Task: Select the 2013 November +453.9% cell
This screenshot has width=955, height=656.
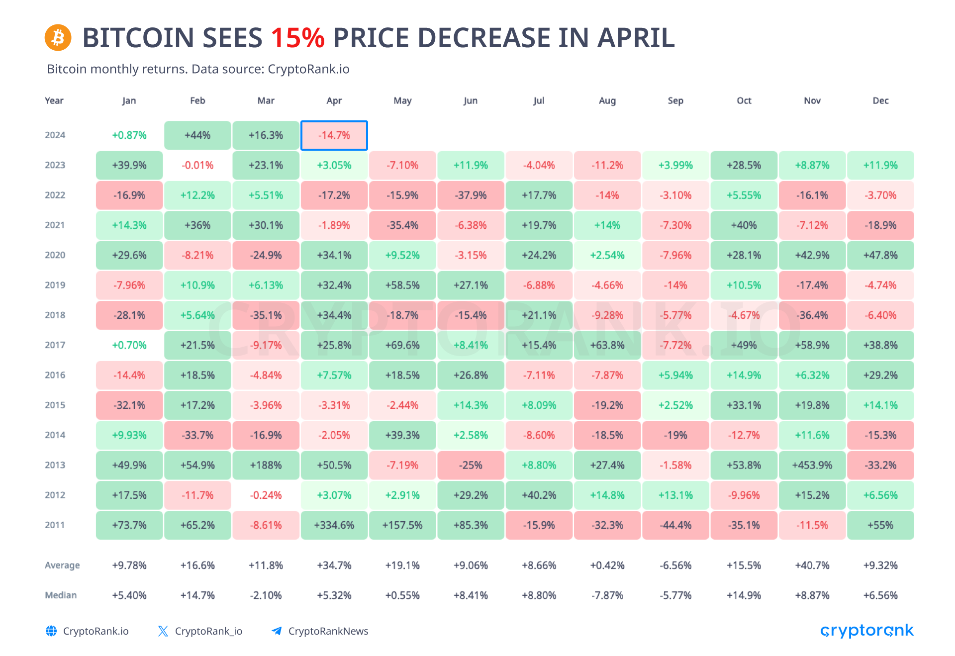Action: coord(812,465)
